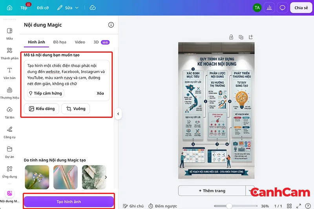This screenshot has height=209, width=314.
Task: Collapse the side panel with arrow handle
Action: tap(118, 114)
